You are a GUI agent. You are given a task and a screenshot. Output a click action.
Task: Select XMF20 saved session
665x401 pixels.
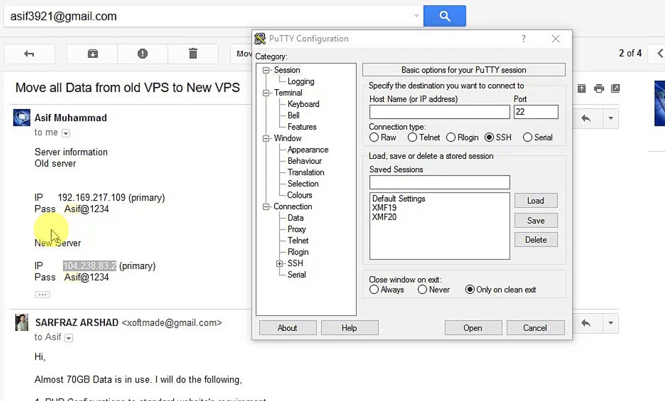(384, 217)
